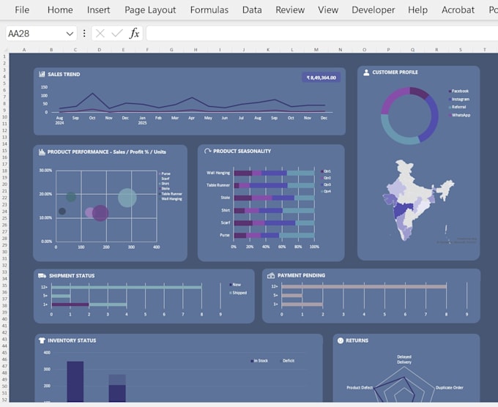Click the SALES TREND title text
Screen dimensions: 498x407
64,74
